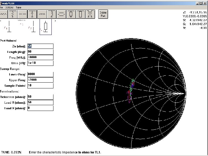Open the File menu

tap(1, 8)
